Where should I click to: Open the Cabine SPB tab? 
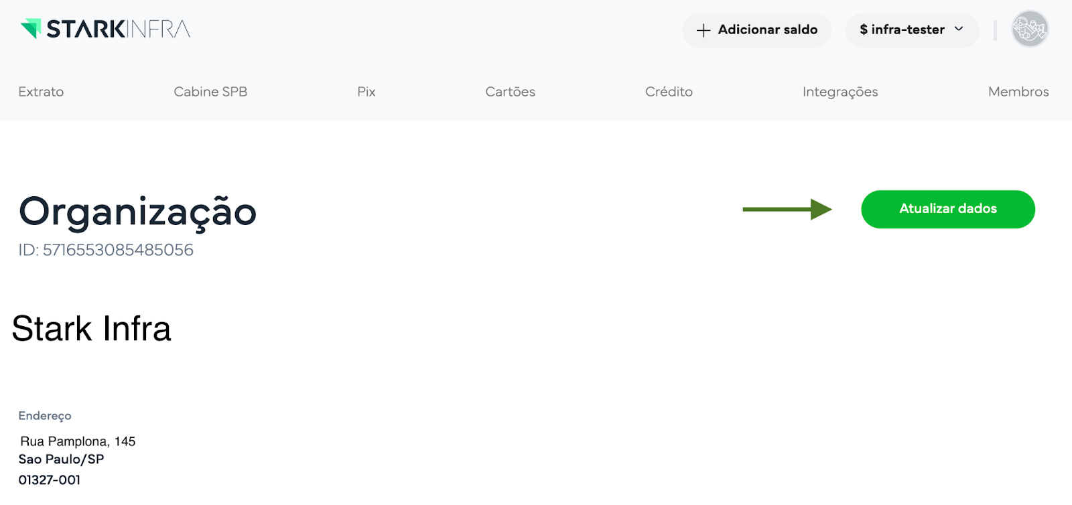(210, 92)
